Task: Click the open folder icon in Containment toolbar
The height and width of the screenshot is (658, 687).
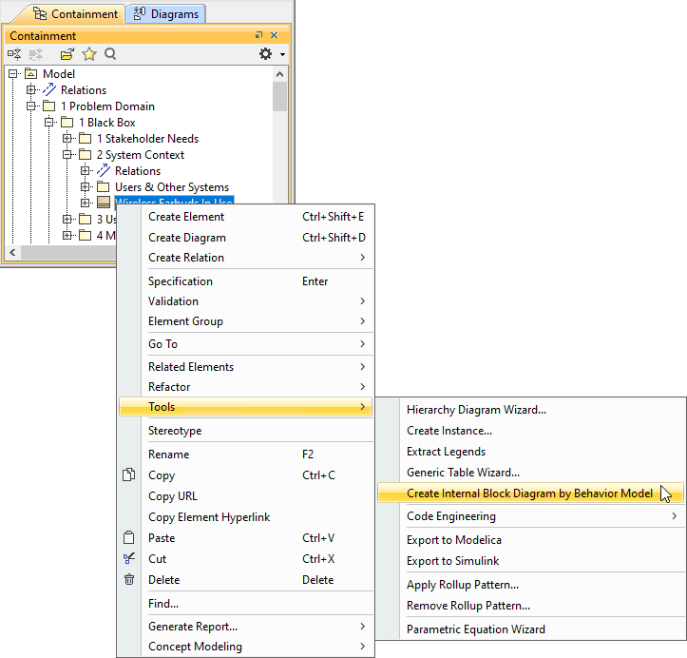Action: tap(67, 54)
